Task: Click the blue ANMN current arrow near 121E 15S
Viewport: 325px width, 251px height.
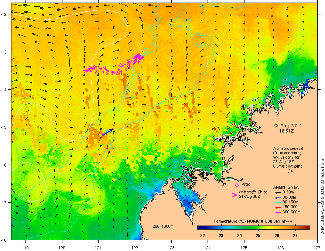Action: [108, 132]
